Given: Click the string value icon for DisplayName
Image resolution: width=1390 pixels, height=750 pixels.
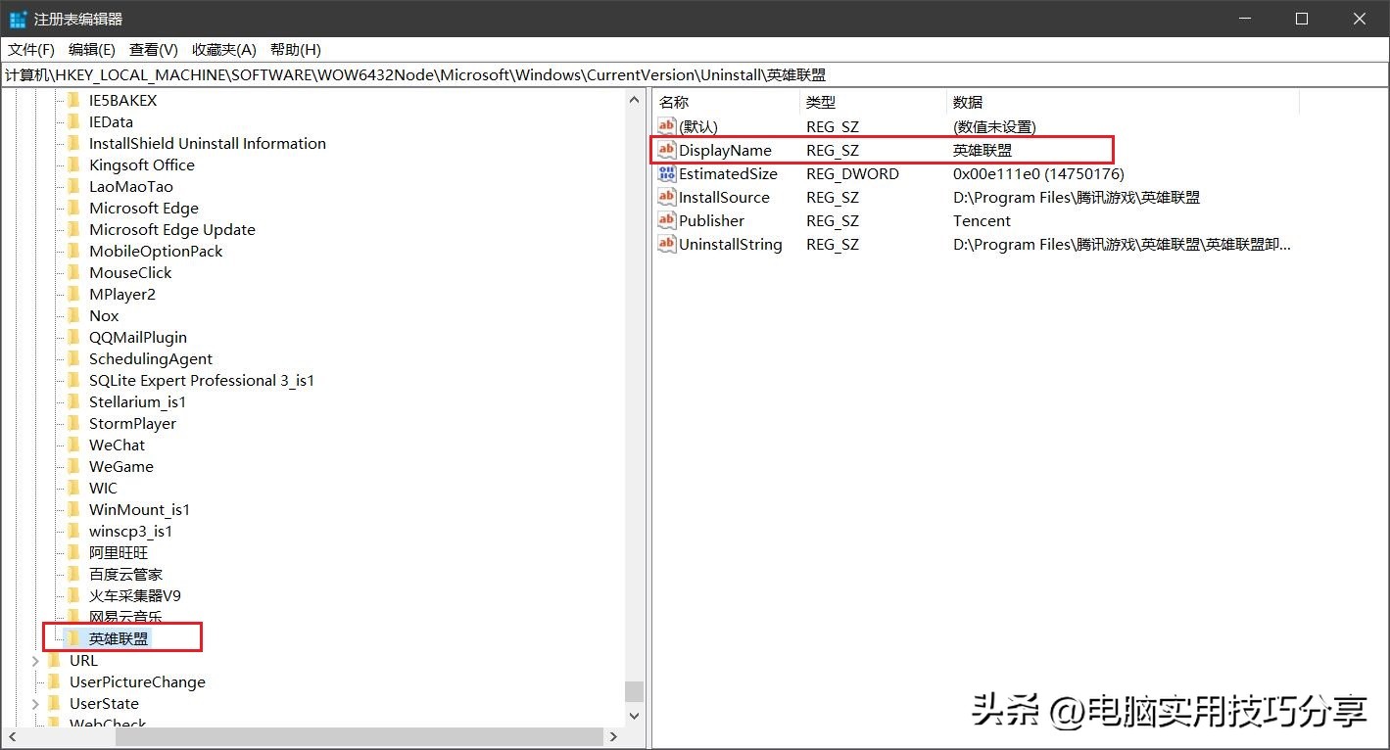Looking at the screenshot, I should (667, 150).
